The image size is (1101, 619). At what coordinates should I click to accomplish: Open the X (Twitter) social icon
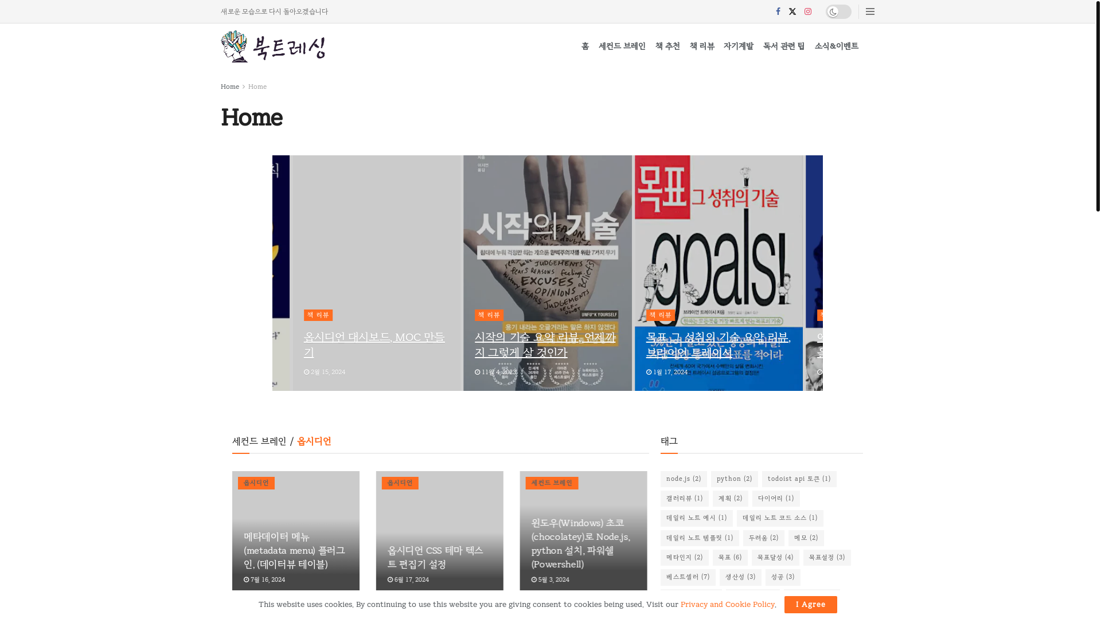pyautogui.click(x=792, y=11)
